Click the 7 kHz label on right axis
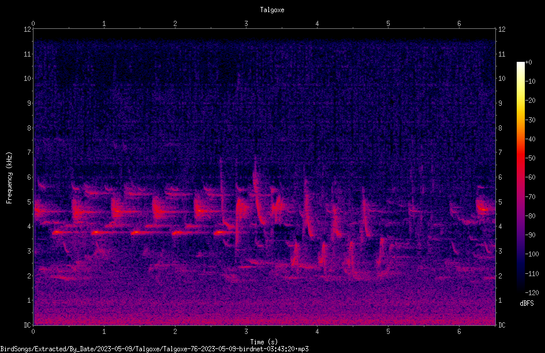545x353 pixels. [500, 153]
